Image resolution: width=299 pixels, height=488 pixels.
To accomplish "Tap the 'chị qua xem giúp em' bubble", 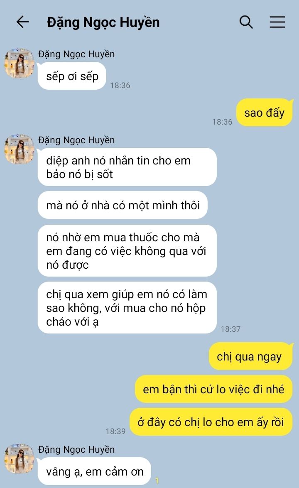I will click(x=127, y=308).
